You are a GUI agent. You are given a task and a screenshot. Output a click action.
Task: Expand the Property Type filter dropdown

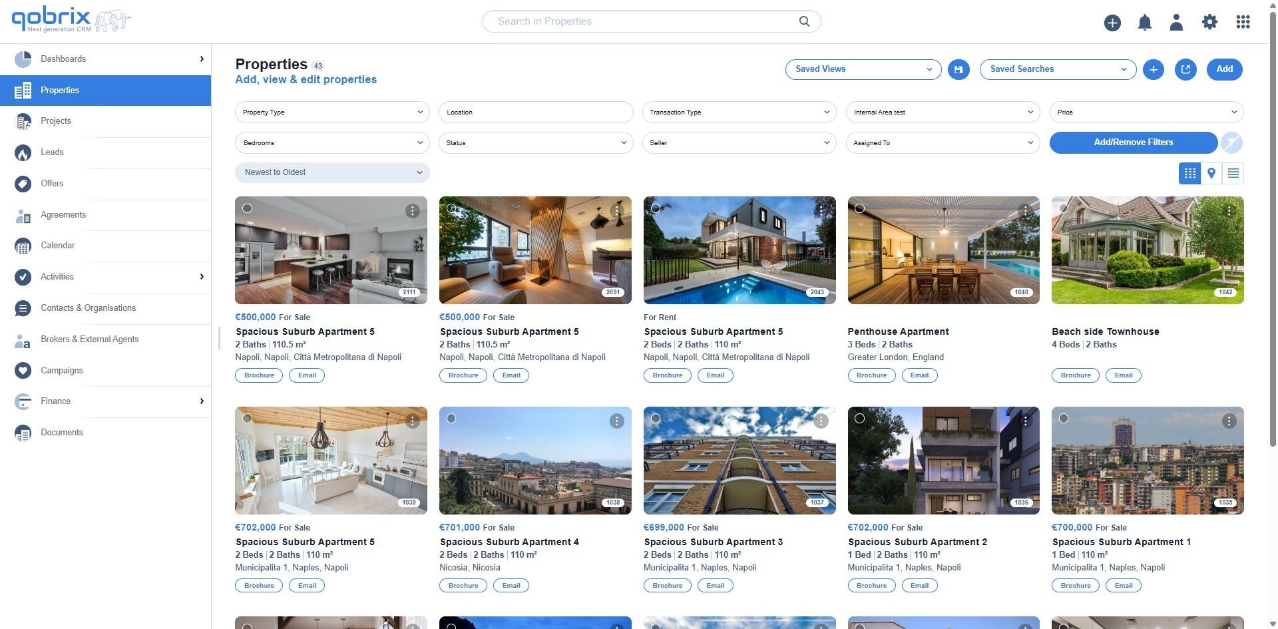[331, 112]
